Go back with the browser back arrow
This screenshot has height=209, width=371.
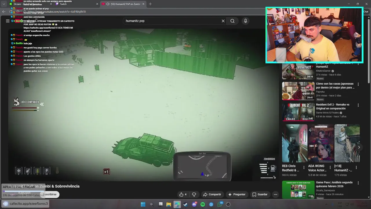click(x=4, y=12)
